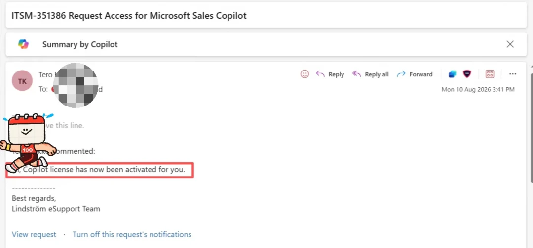The width and height of the screenshot is (533, 248).
Task: Click the TK sender avatar
Action: point(22,81)
